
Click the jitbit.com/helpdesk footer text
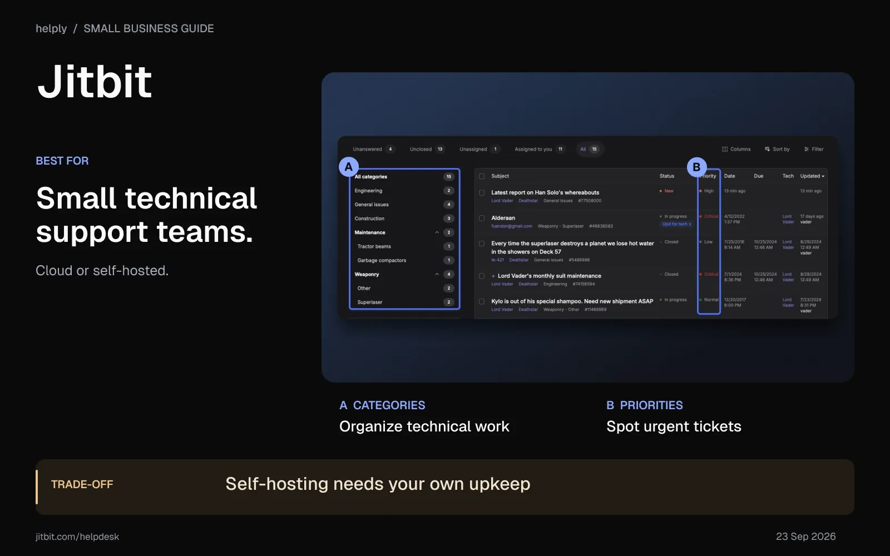(x=77, y=537)
